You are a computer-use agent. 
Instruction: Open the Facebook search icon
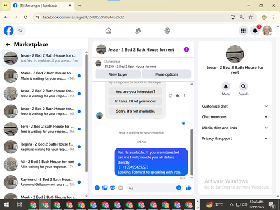(x=21, y=31)
